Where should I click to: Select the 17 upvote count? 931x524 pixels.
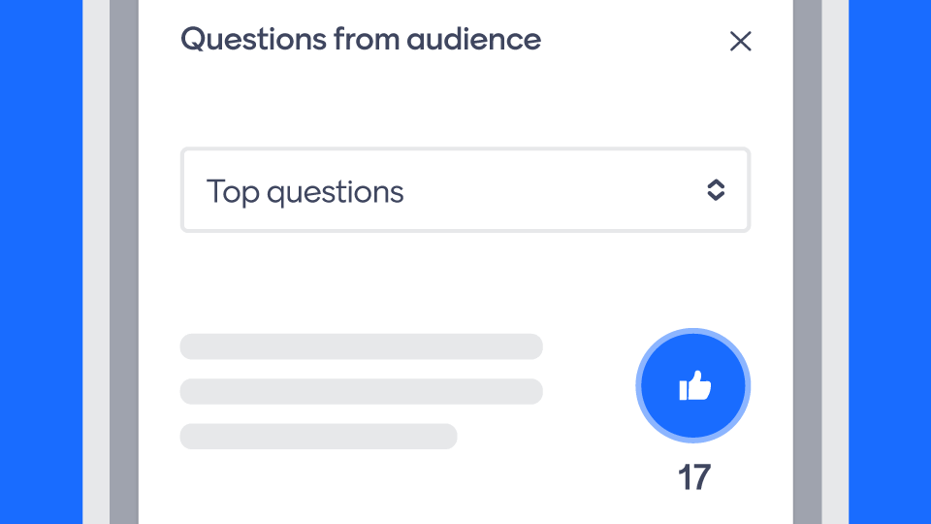pyautogui.click(x=693, y=477)
